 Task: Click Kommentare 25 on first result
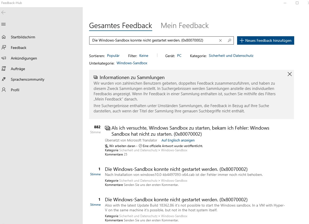click(x=116, y=154)
